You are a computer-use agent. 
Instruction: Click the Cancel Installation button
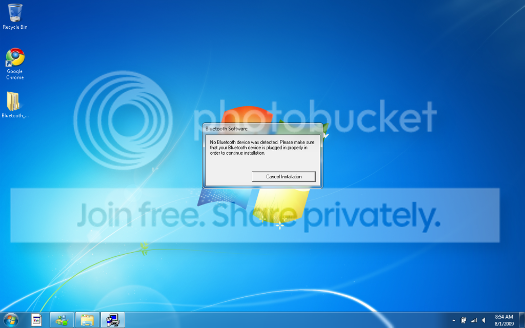(x=284, y=176)
